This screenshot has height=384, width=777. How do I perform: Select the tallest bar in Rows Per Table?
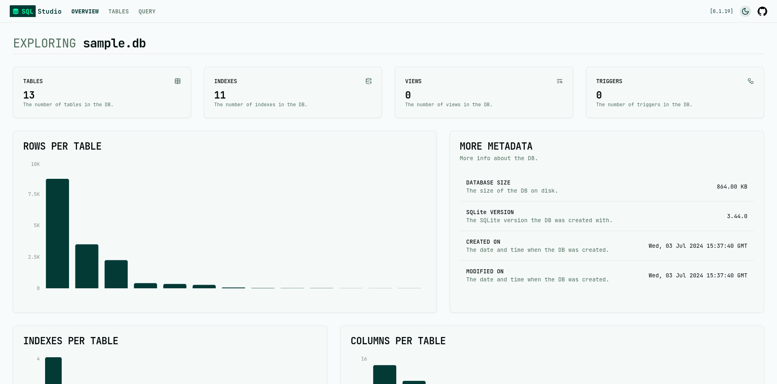[57, 234]
